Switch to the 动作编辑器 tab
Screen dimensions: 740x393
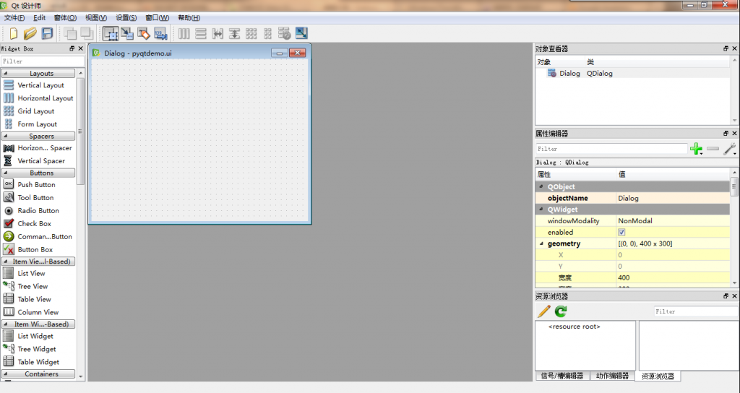click(611, 376)
